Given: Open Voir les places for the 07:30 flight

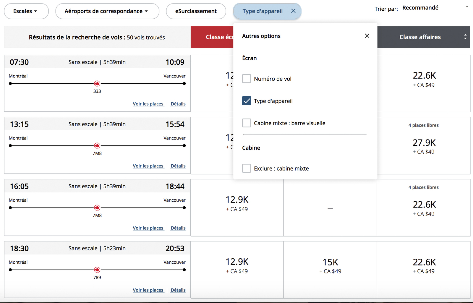Looking at the screenshot, I should click(x=148, y=104).
